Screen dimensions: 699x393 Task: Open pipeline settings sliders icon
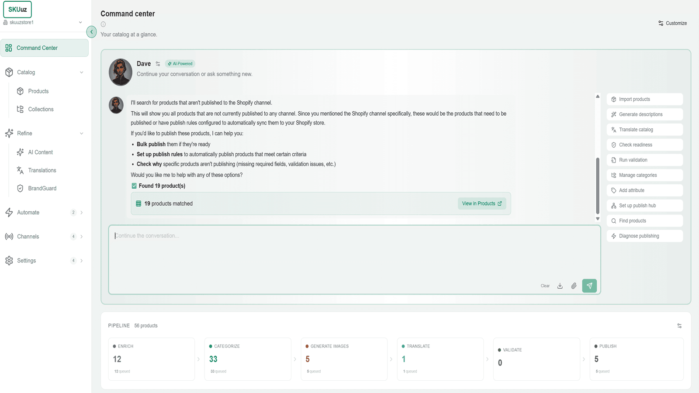pyautogui.click(x=679, y=326)
